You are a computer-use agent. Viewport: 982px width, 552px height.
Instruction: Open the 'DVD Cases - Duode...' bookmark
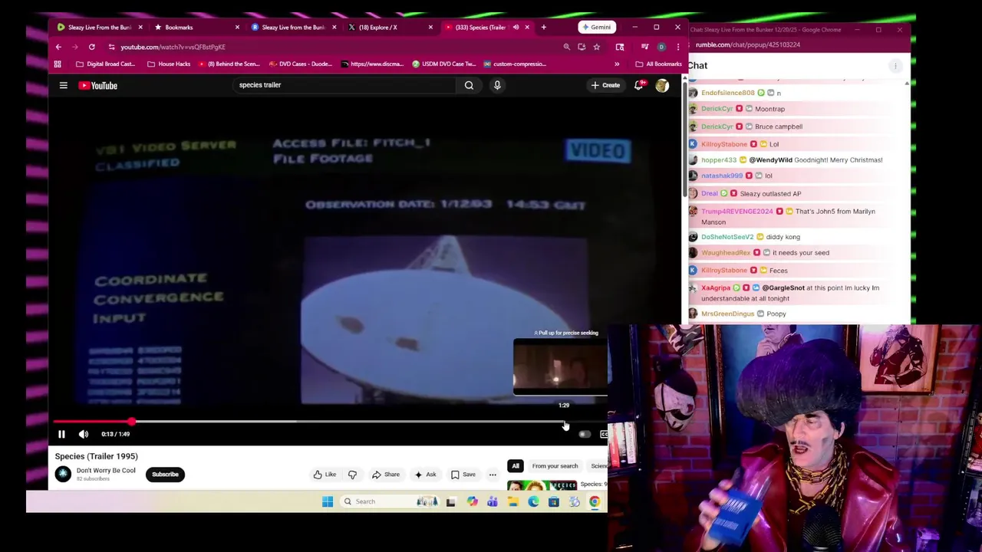tap(300, 64)
